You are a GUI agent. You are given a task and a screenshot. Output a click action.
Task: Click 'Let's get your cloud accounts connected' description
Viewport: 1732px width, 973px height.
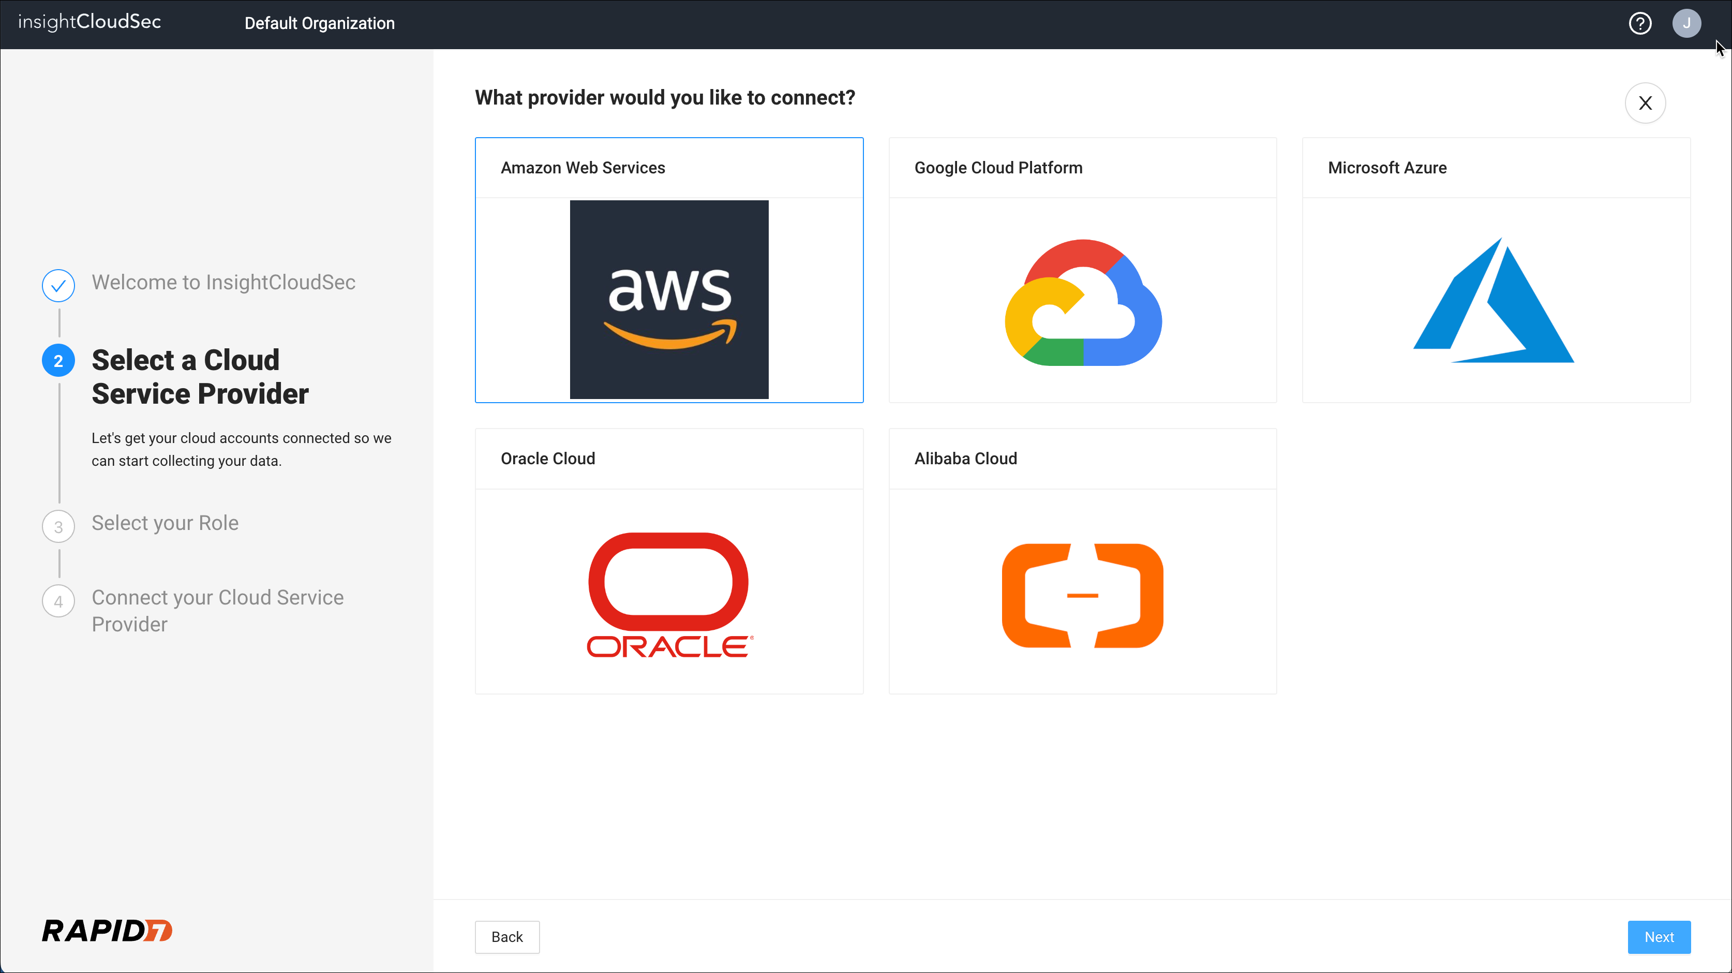[x=242, y=449]
